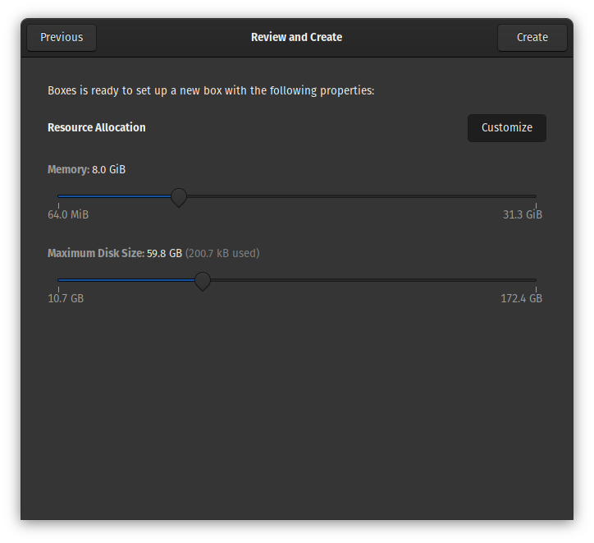Click the 64.0 MiB minimum memory label

point(68,214)
